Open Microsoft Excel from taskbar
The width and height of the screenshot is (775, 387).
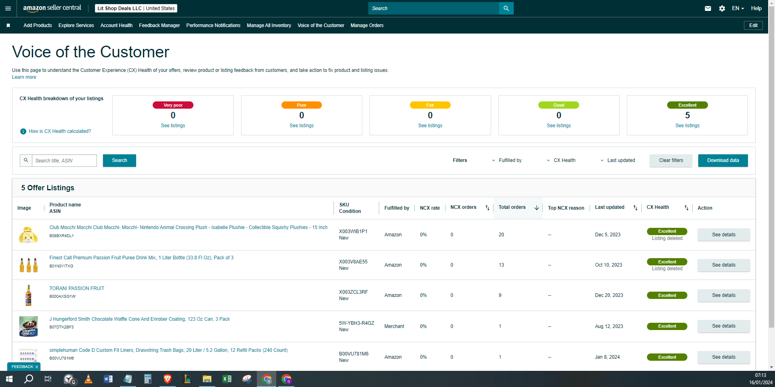(x=227, y=379)
